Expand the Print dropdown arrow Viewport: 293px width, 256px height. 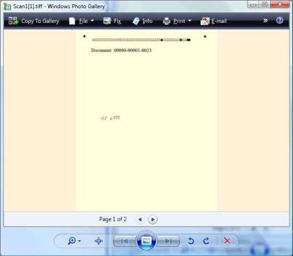[x=190, y=21]
